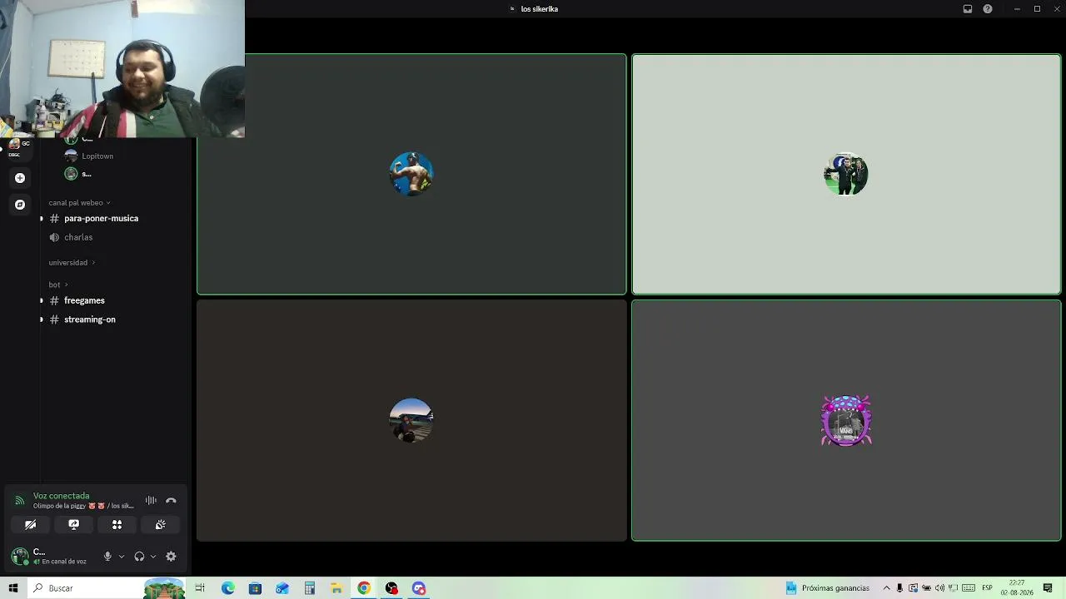
Task: Switch to Discord taskbar icon
Action: click(419, 588)
